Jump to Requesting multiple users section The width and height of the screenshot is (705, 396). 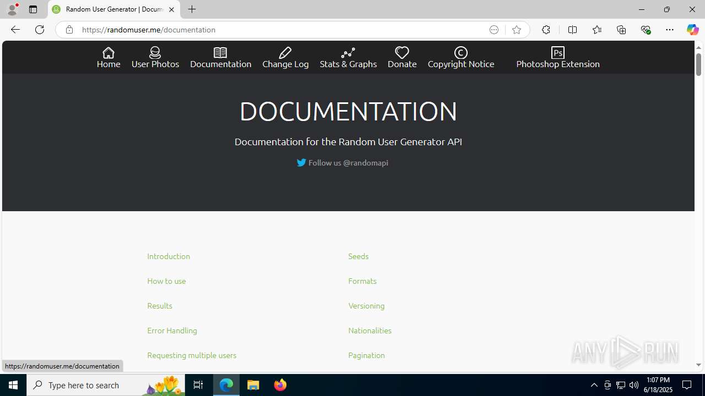[x=192, y=355]
